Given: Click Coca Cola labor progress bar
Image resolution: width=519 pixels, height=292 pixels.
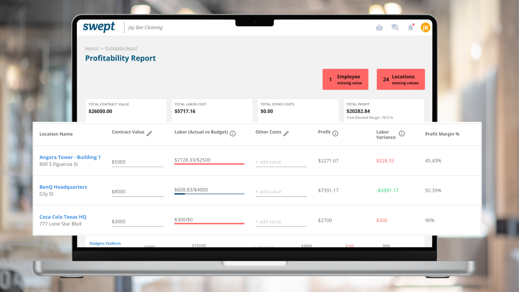Looking at the screenshot, I should click(209, 224).
